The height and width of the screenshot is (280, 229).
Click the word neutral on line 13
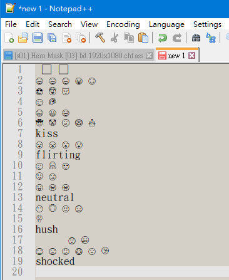[55, 197]
